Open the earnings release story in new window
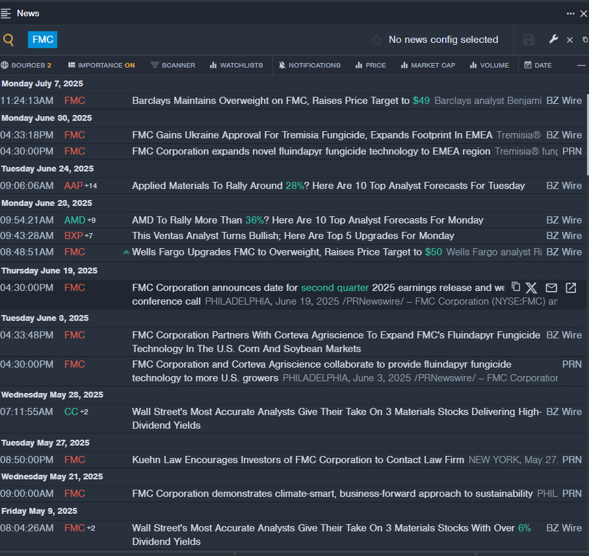This screenshot has height=556, width=589. click(571, 288)
